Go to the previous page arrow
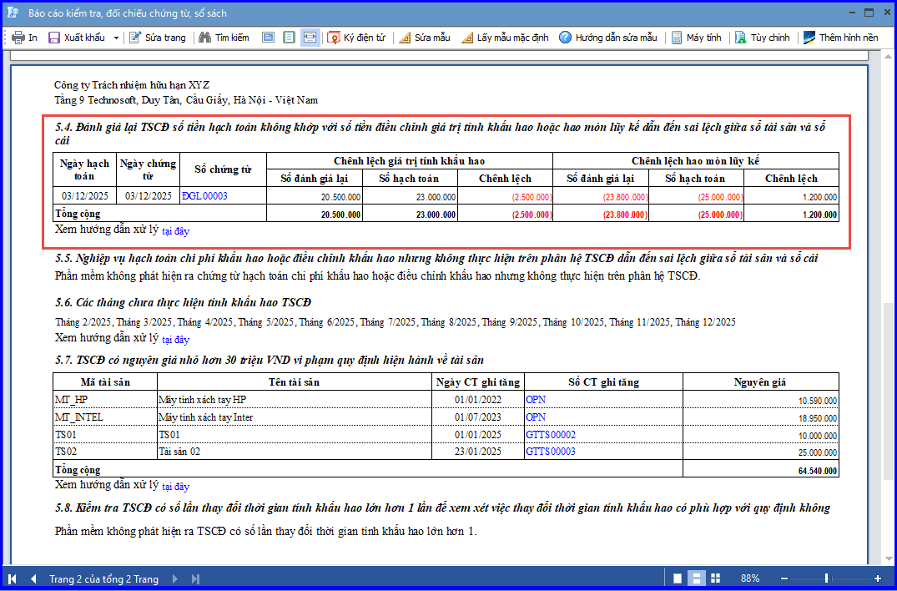Viewport: 897px width, 591px height. click(x=33, y=579)
